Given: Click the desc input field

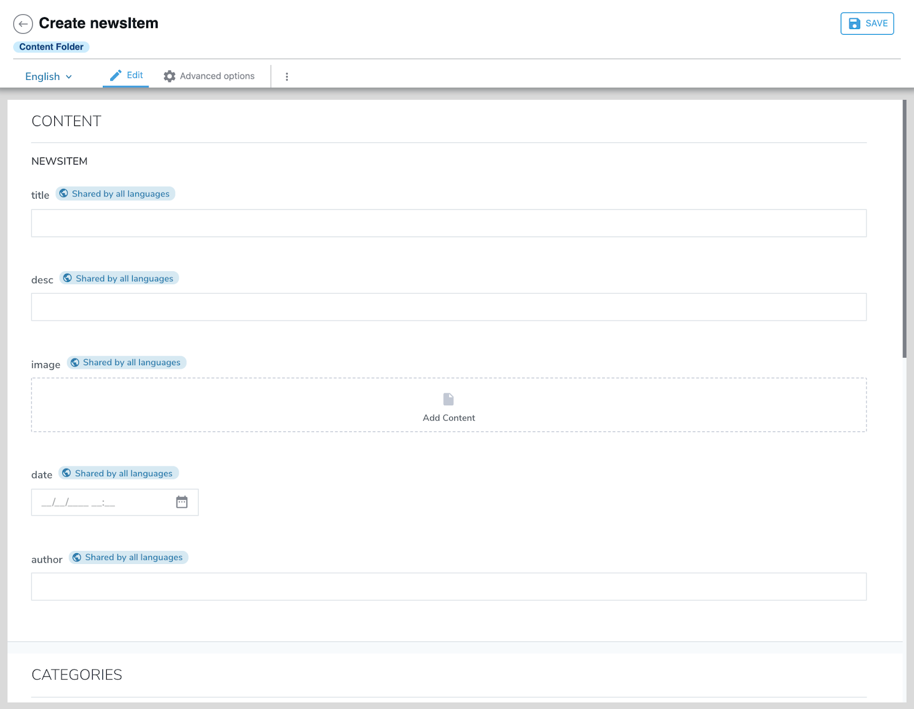Looking at the screenshot, I should point(448,307).
